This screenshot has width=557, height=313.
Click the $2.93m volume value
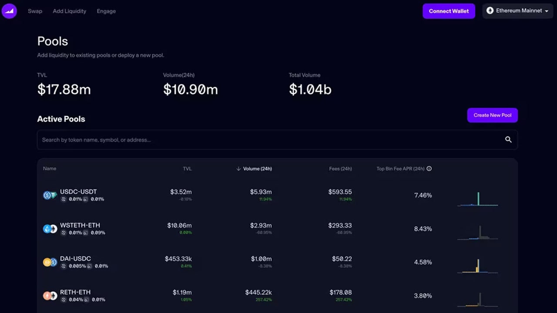261,225
